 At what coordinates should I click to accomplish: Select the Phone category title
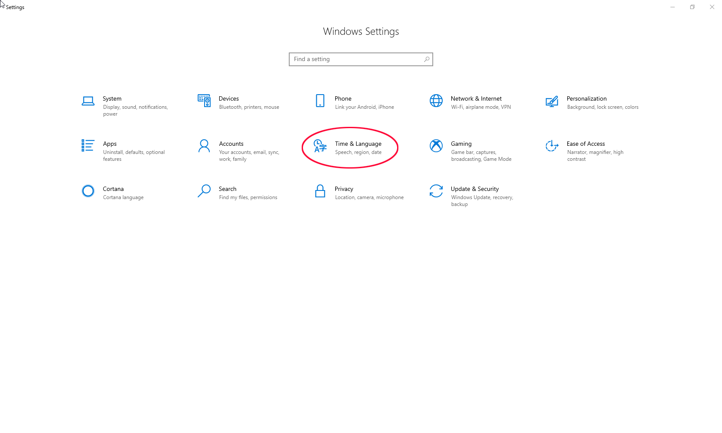[x=343, y=98]
